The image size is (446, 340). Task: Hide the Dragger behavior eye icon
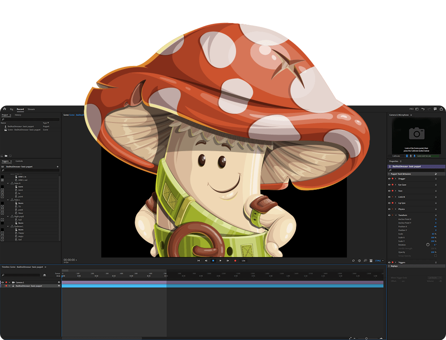pos(389,178)
